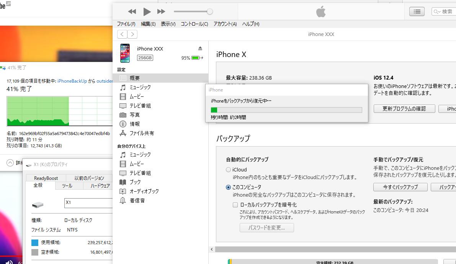
Task: Click the drive icon in X1 properties
Action: (38, 205)
